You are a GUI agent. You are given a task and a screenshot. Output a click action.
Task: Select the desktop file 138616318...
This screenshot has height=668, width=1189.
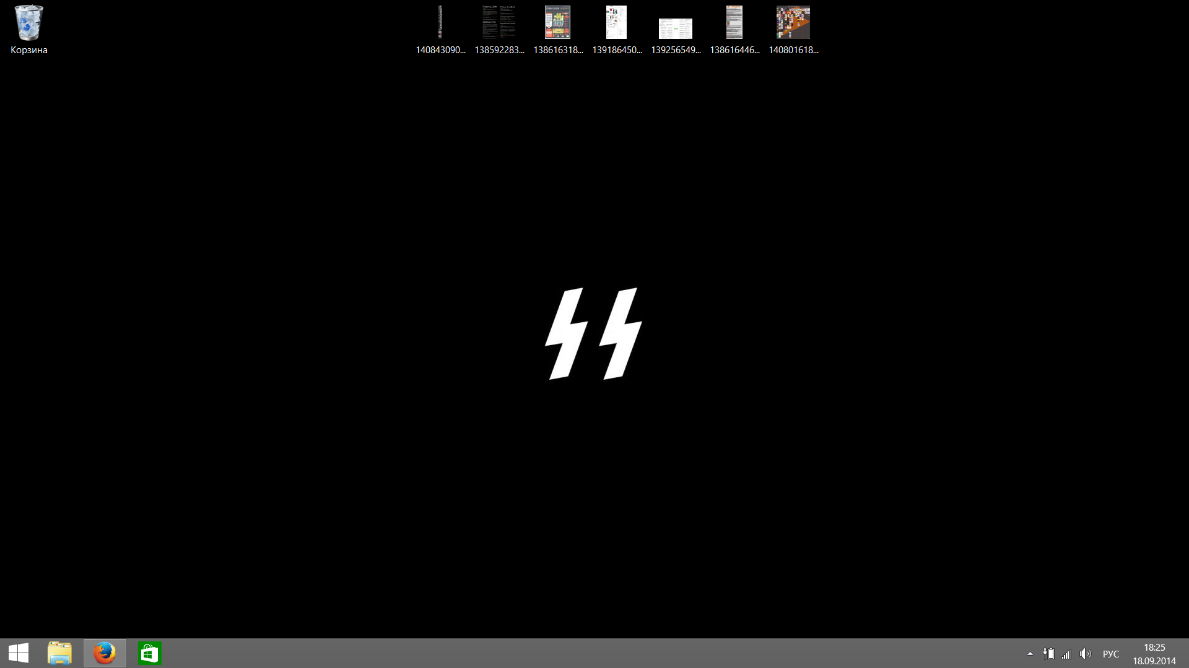coord(558,23)
